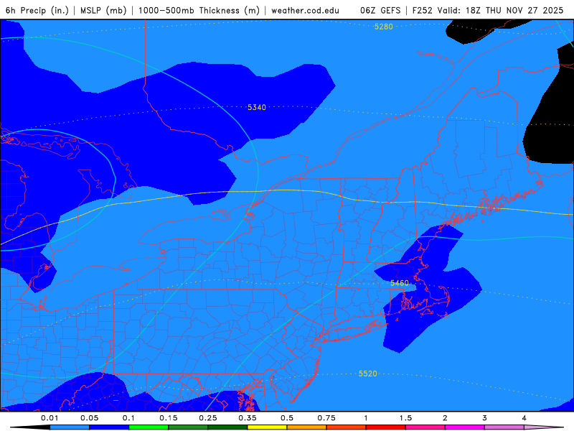Click the 'MSLP (mb)' header label
This screenshot has height=431, width=574.
103,10
